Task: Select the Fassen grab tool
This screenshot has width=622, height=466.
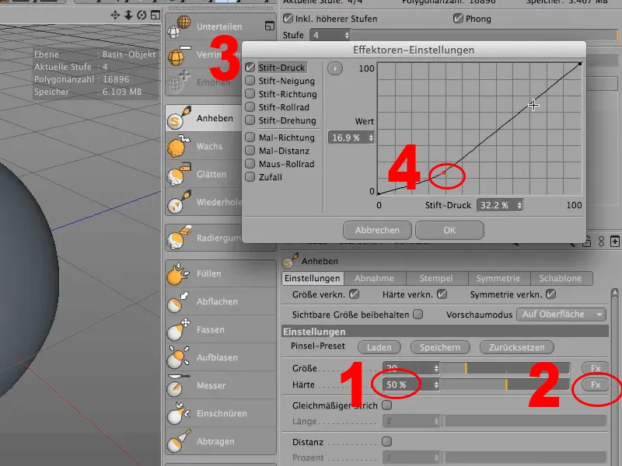Action: pyautogui.click(x=220, y=329)
